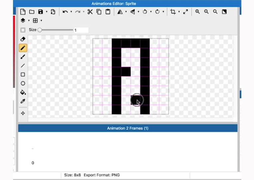Expand the horizontal flip options arrow
Image resolution: width=254 pixels, height=180 pixels.
point(126,12)
